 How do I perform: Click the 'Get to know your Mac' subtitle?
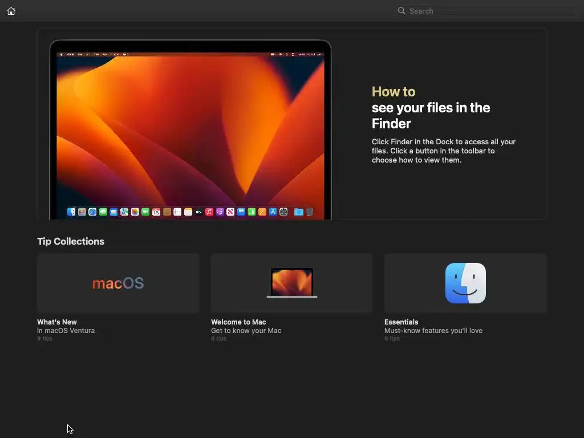tap(246, 330)
